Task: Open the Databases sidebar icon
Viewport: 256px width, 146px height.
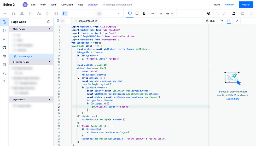Action: point(4,65)
